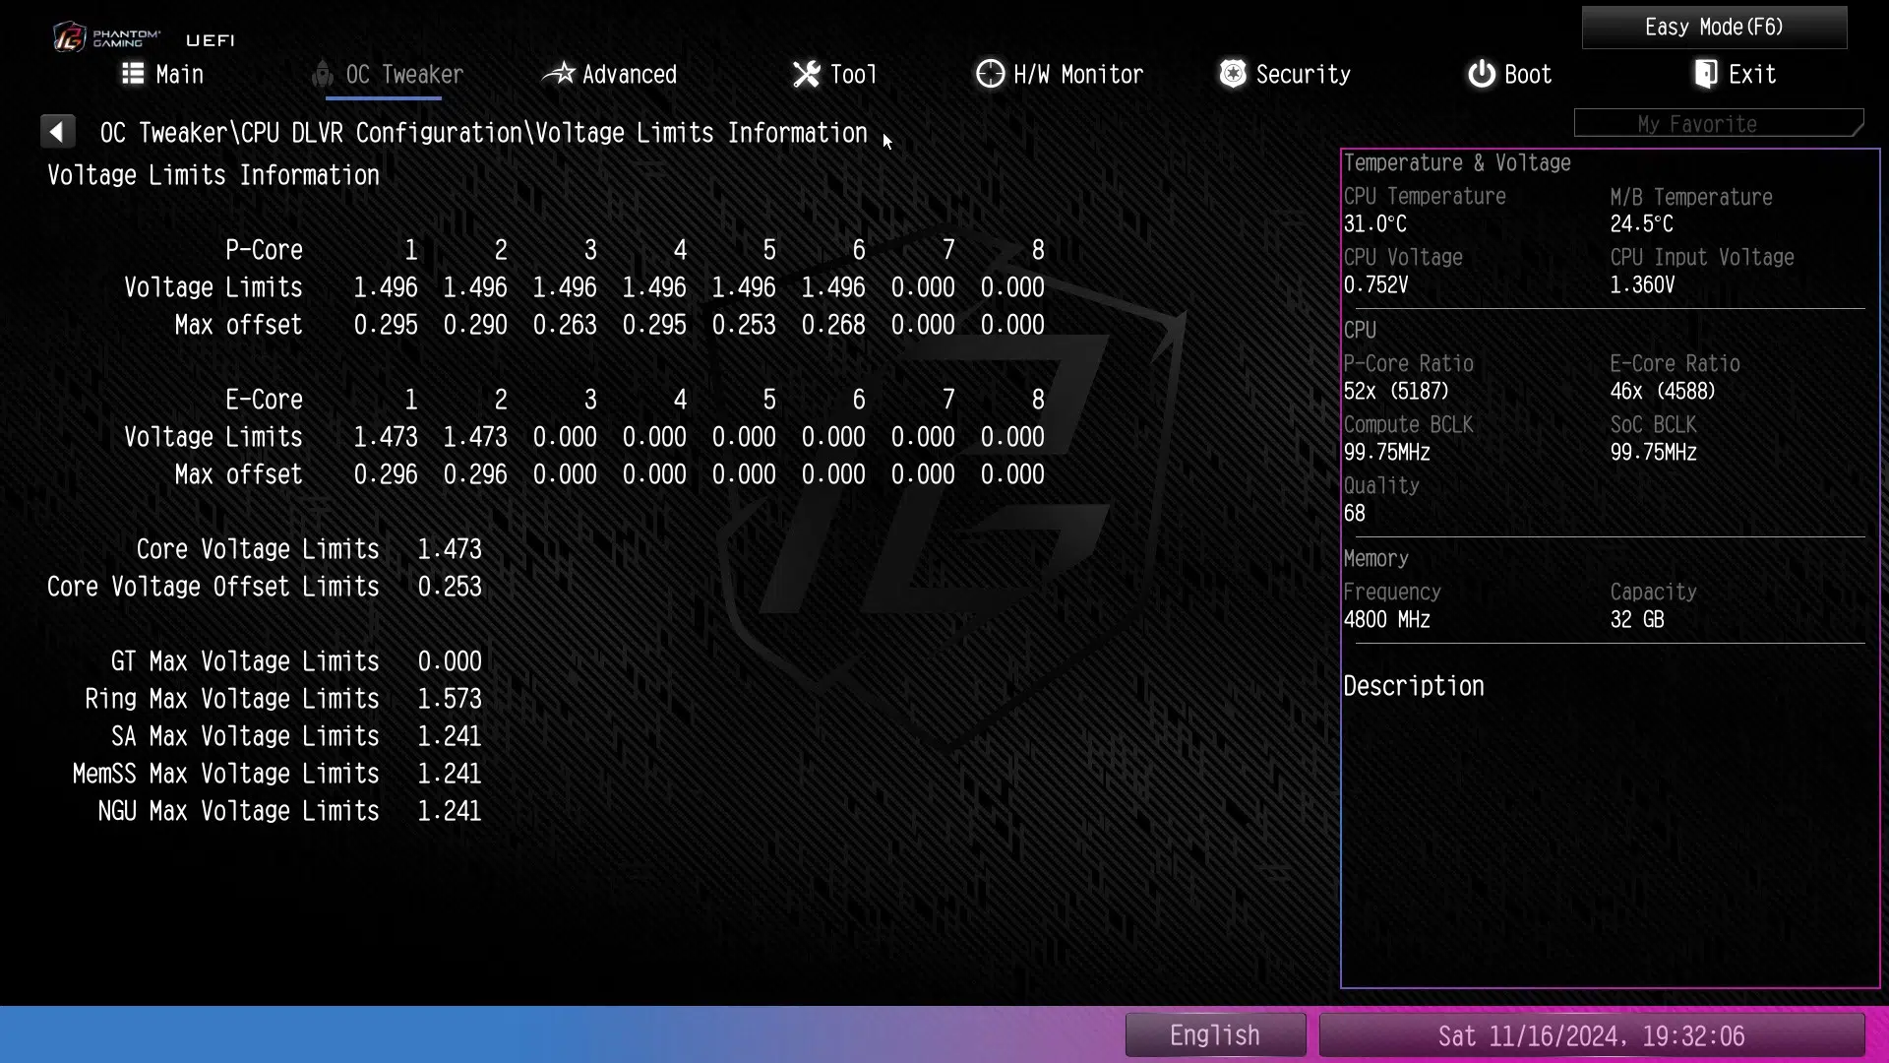The height and width of the screenshot is (1063, 1889).
Task: Click Compute BCLK value 99.75MHz
Action: coord(1387,453)
